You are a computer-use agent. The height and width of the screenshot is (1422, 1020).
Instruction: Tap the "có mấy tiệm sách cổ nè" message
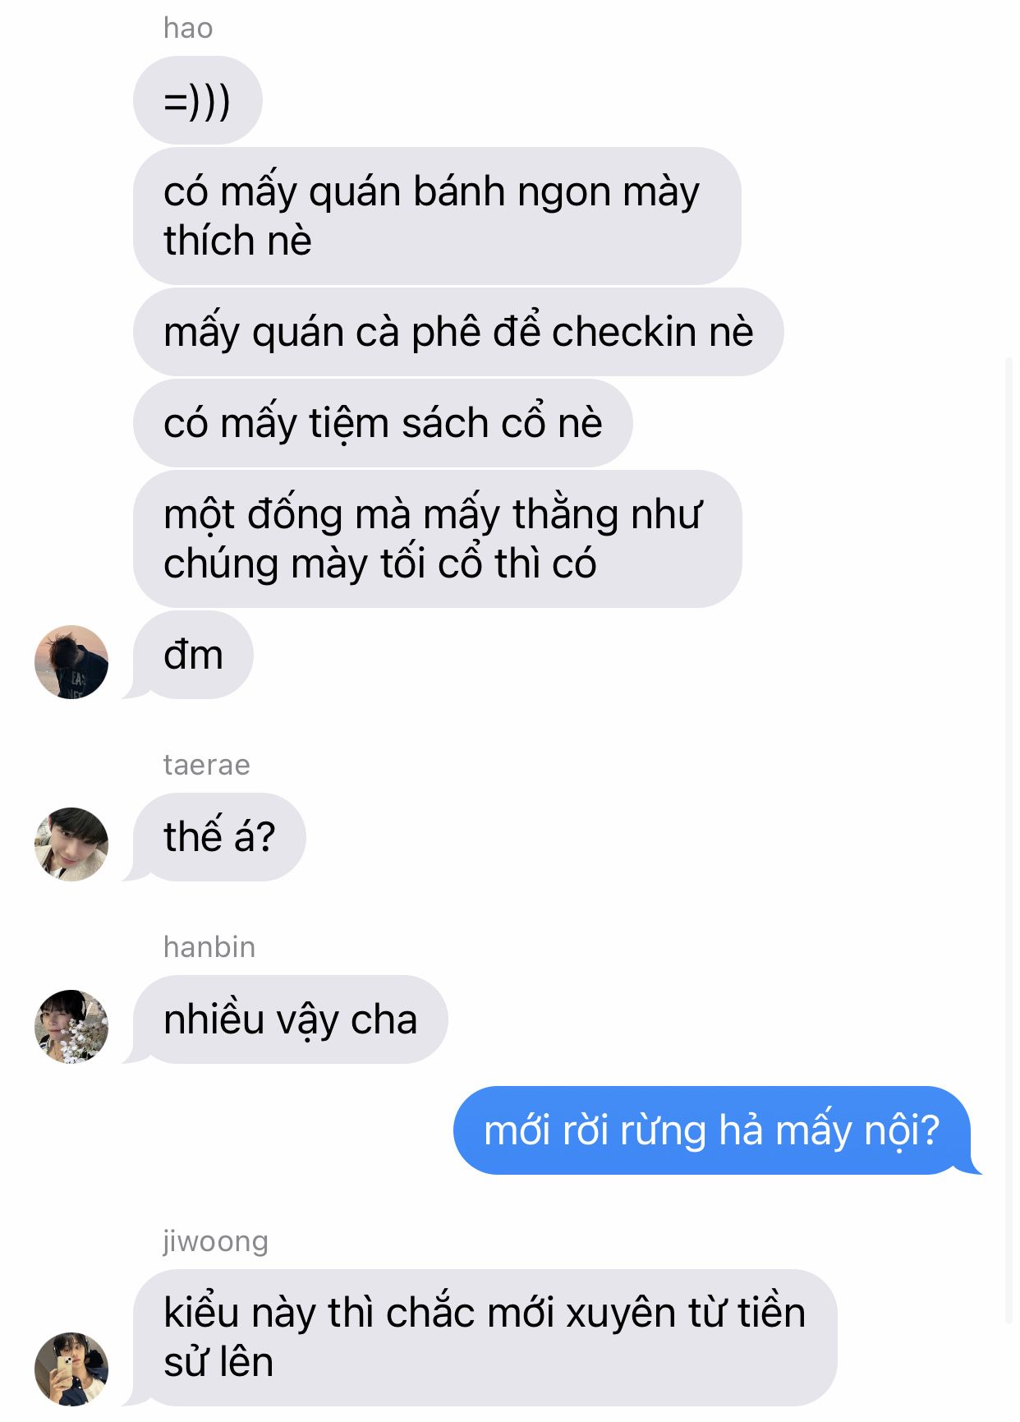[383, 423]
